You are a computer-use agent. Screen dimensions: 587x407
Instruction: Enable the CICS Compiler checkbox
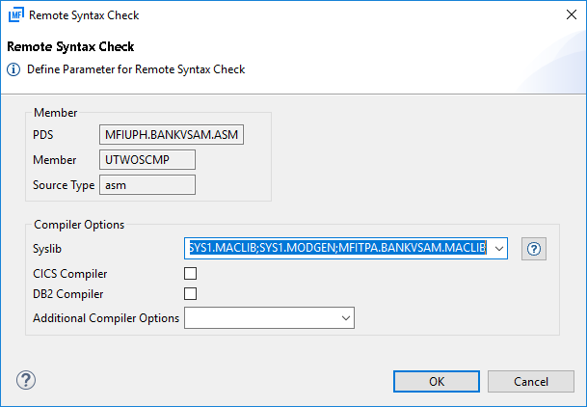[191, 273]
